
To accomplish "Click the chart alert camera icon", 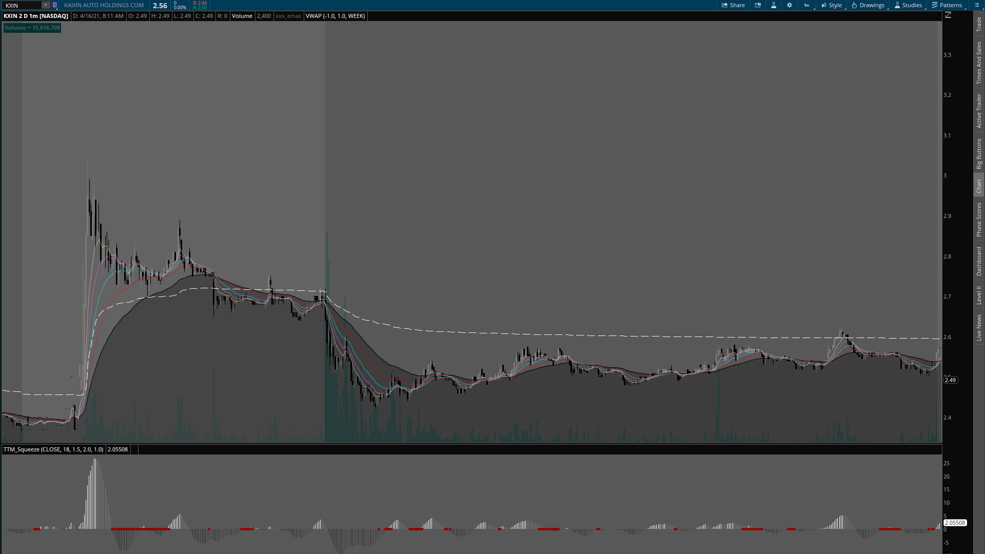I will pyautogui.click(x=758, y=5).
